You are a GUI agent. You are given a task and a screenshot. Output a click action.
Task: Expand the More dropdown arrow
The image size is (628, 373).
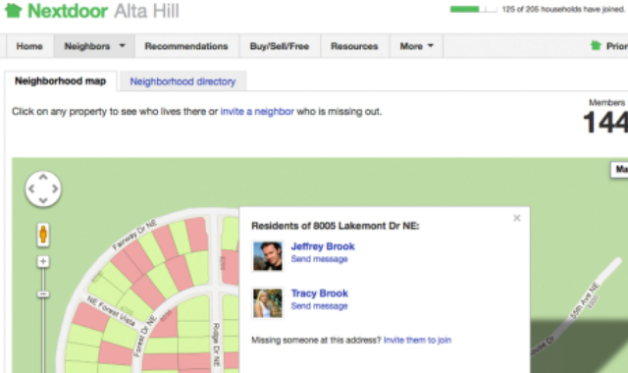point(431,46)
